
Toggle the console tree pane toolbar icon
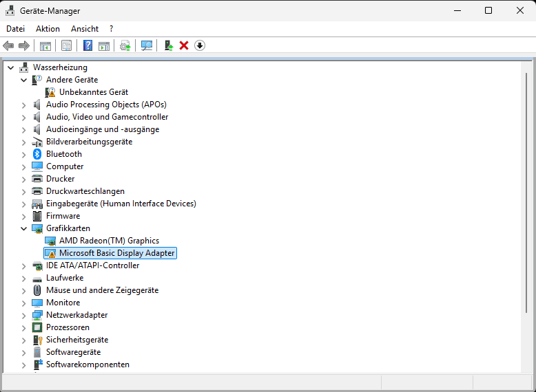pos(45,45)
